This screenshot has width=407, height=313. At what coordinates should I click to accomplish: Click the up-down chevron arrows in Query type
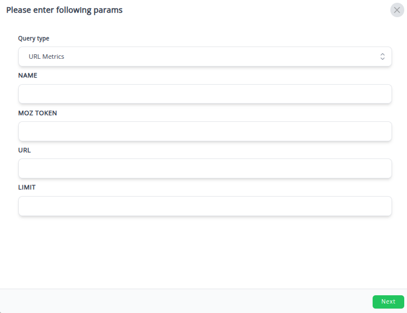(382, 57)
